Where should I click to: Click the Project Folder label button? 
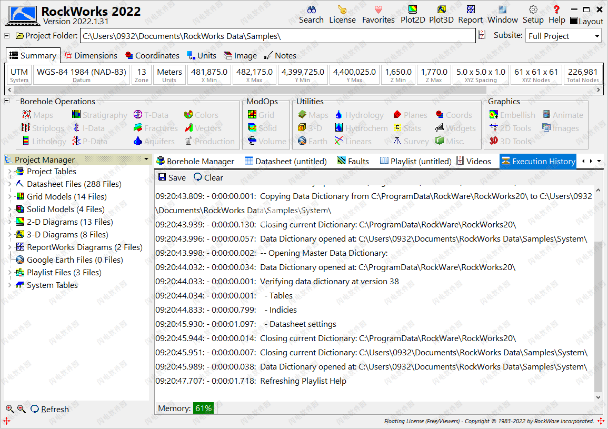[x=46, y=36]
